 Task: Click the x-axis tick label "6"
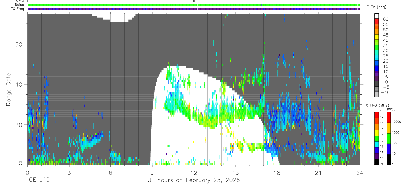coord(110,173)
